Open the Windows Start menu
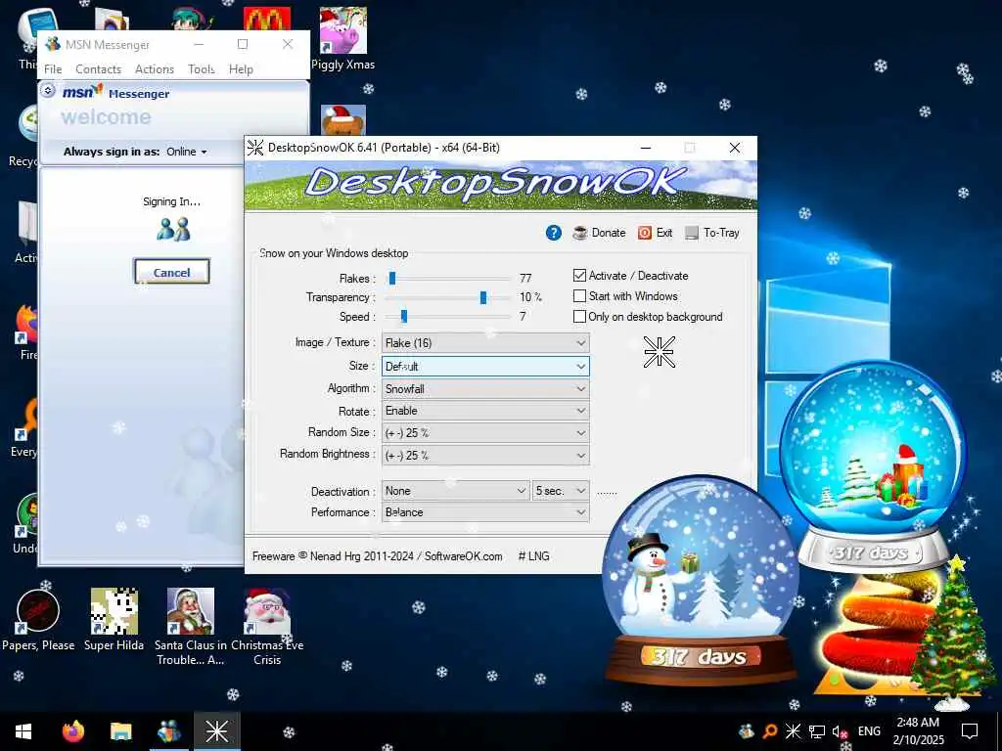The height and width of the screenshot is (751, 1002). point(23,731)
